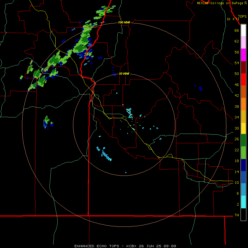Click the light green 18-22 legend swatch
Screen dimensions: 248x248
click(x=243, y=153)
